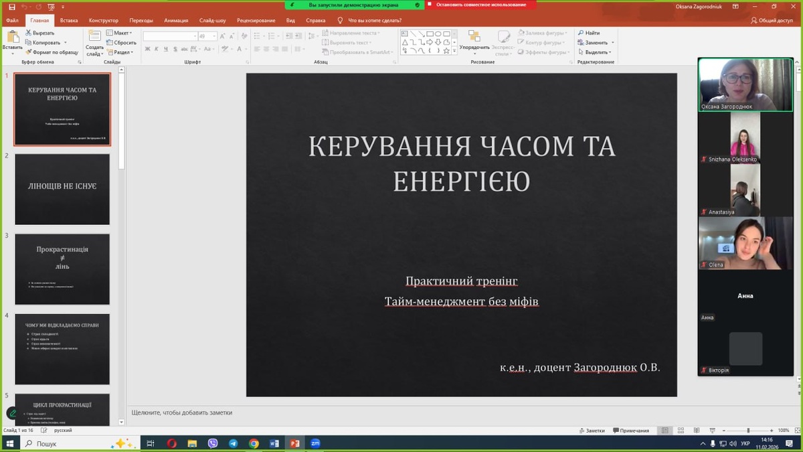Click Reset (Сбросить) slide icon
This screenshot has height=452, width=803.
click(110, 42)
